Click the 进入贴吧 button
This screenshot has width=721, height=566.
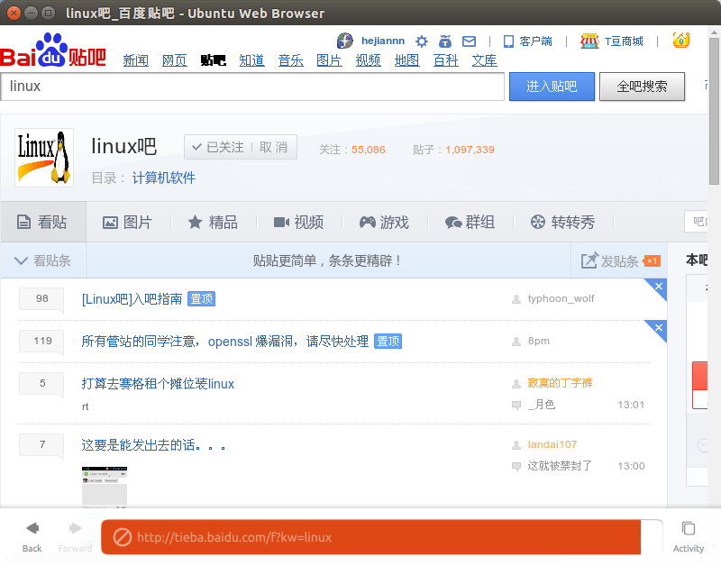[552, 87]
